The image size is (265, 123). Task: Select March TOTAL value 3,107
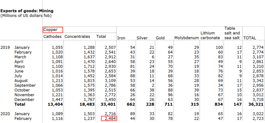click(258, 57)
